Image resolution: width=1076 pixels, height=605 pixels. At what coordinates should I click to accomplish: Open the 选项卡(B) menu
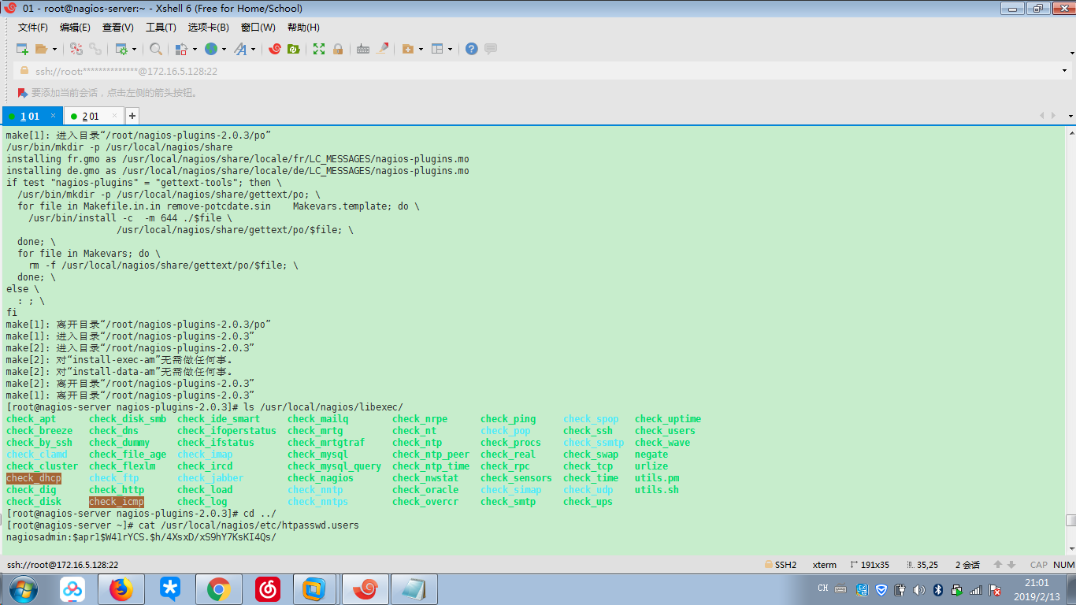point(208,28)
